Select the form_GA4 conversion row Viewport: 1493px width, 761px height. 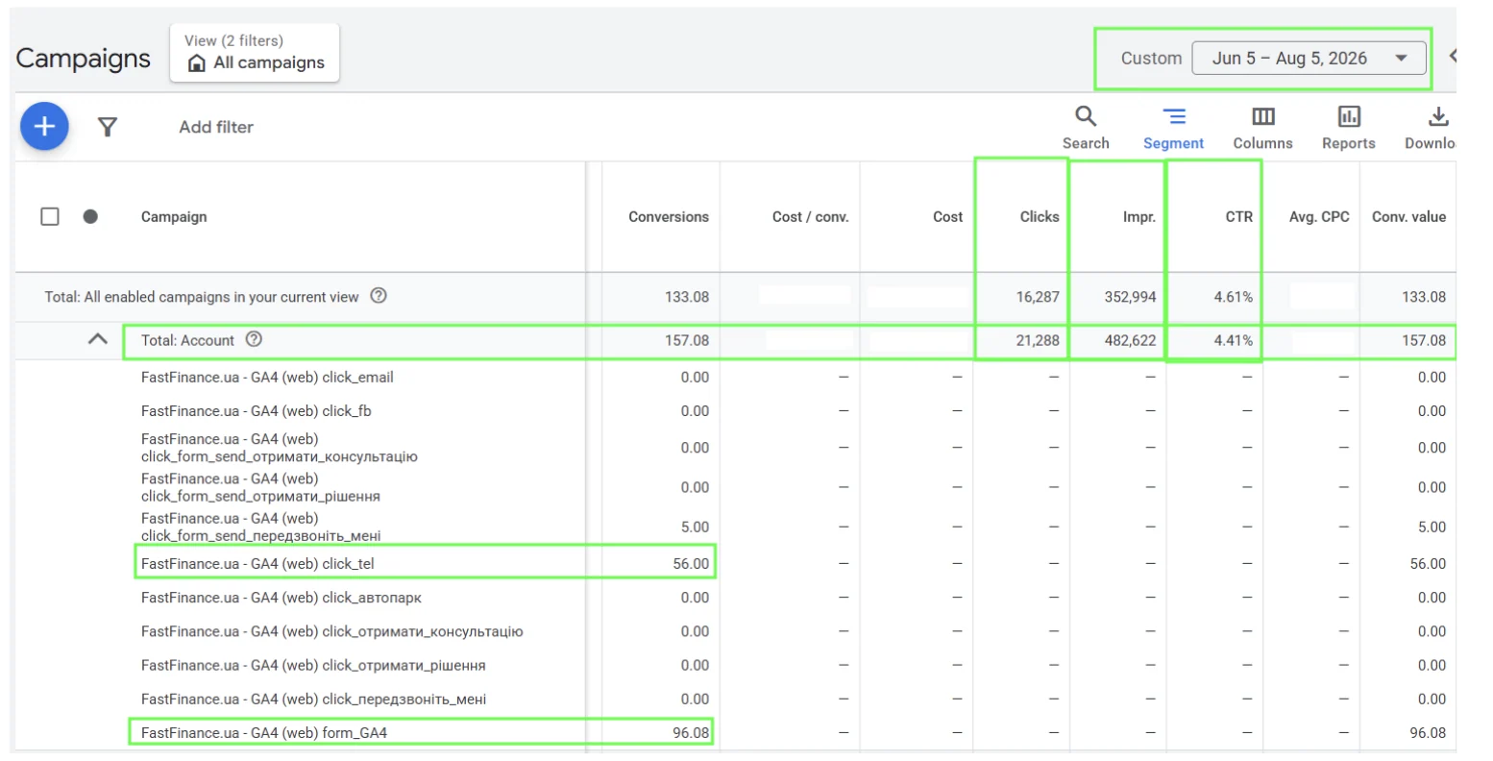735,733
